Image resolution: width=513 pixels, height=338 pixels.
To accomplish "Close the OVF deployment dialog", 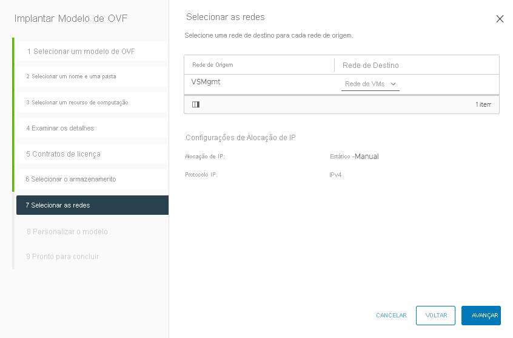I will click(500, 19).
